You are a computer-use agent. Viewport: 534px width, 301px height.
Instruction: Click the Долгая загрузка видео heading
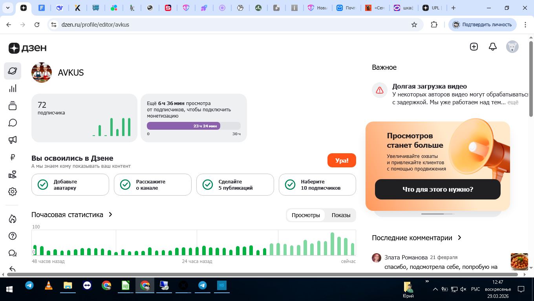tap(430, 86)
